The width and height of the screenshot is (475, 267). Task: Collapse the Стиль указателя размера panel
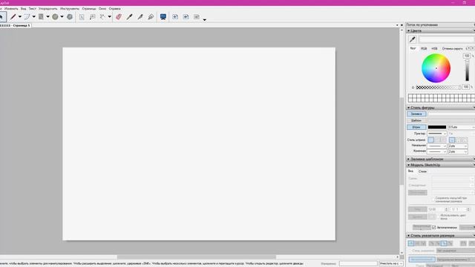coord(409,236)
